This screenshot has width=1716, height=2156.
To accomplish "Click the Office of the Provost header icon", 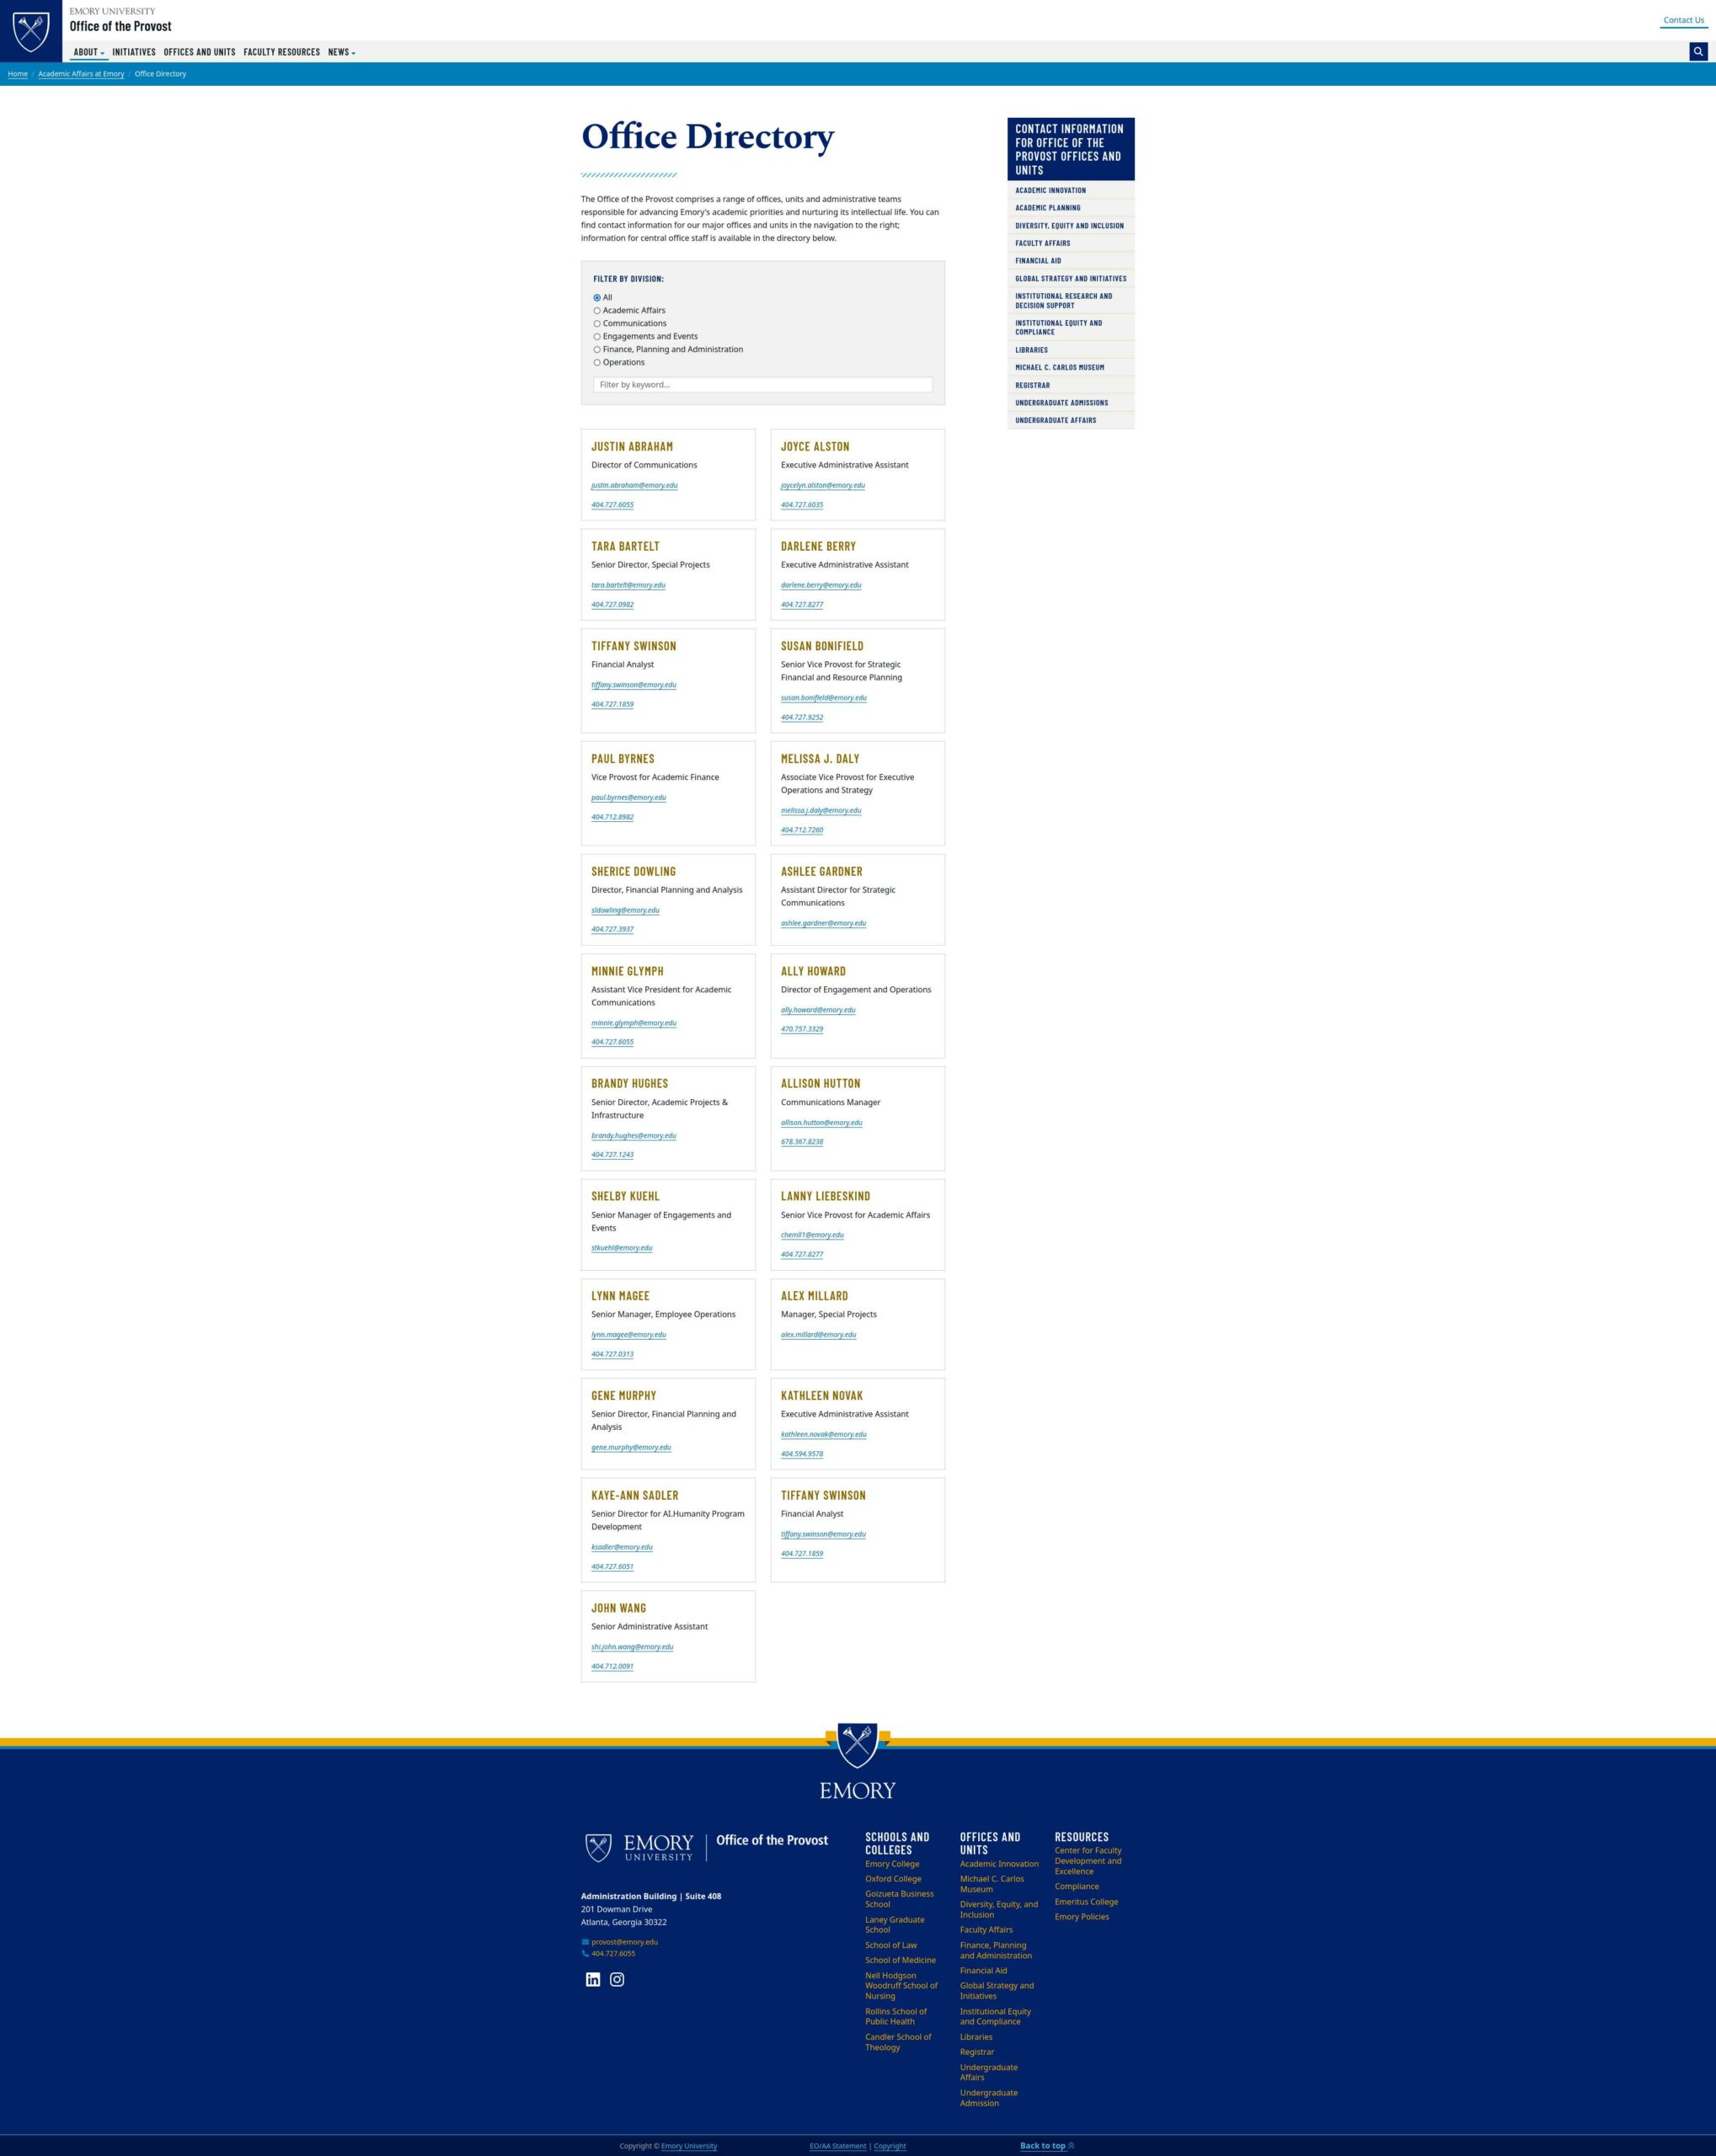I will [31, 26].
